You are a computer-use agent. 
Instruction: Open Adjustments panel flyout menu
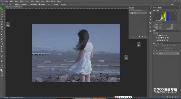coord(180,31)
